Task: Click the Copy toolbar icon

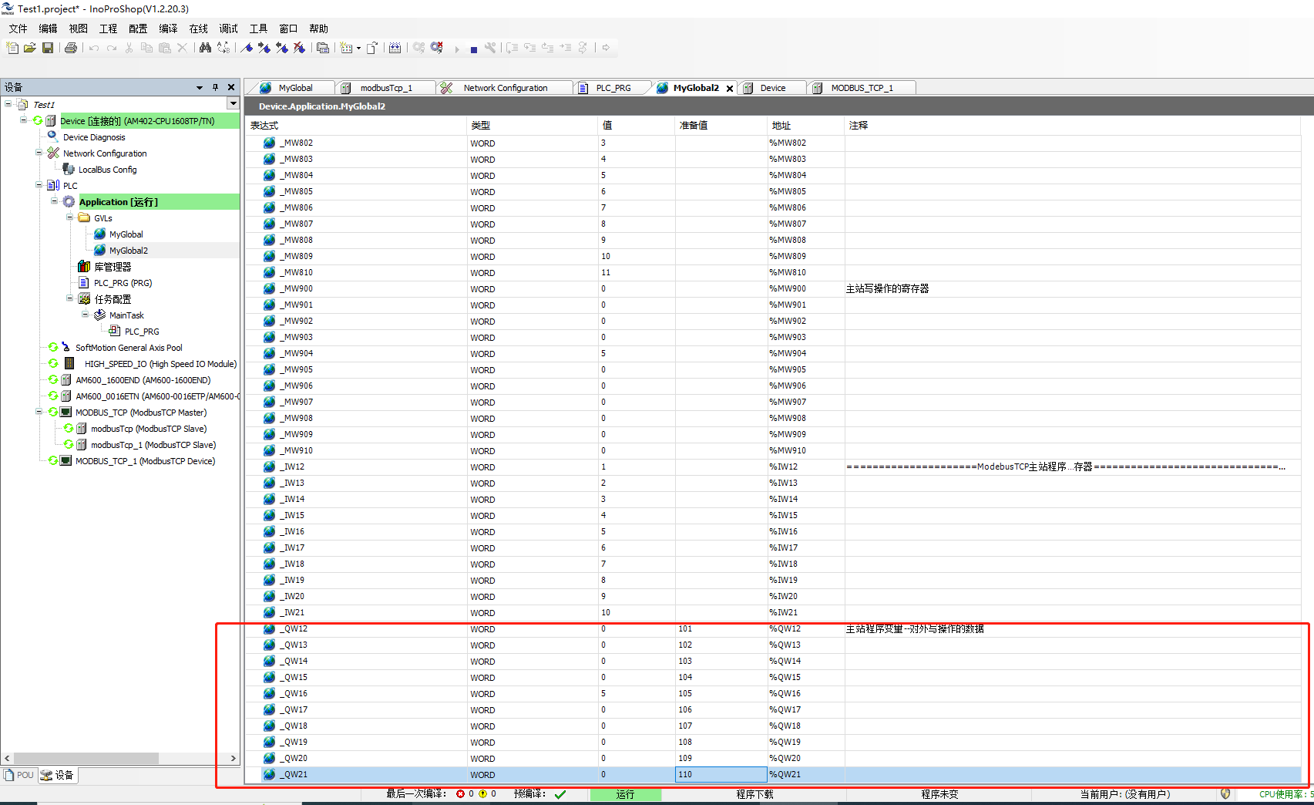Action: tap(146, 48)
